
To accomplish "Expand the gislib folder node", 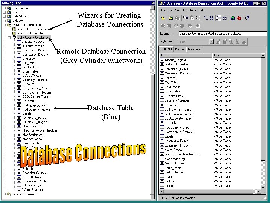I will pyautogui.click(x=4, y=12).
